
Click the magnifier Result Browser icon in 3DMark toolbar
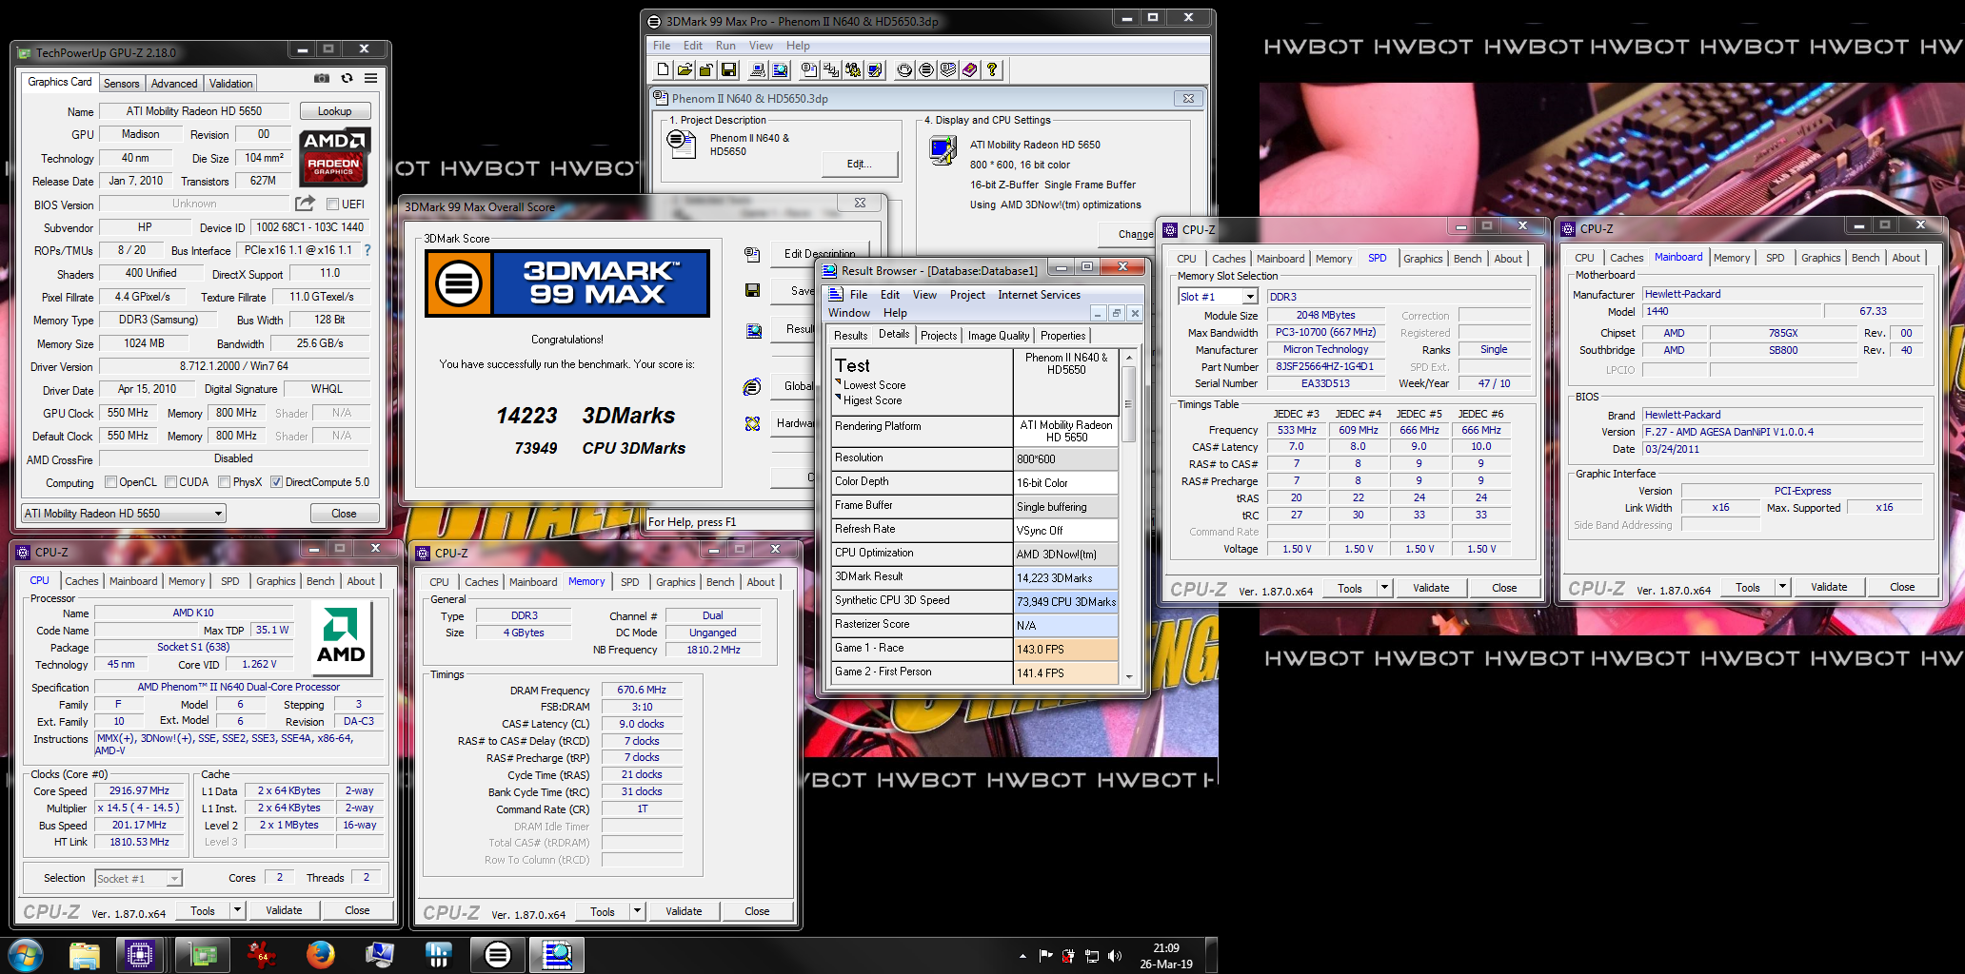[781, 69]
